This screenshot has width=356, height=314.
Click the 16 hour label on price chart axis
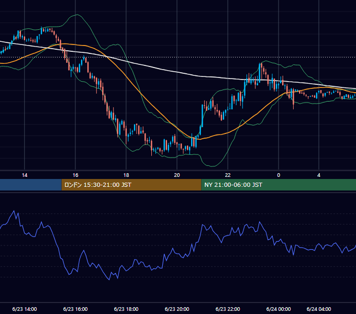coord(75,175)
